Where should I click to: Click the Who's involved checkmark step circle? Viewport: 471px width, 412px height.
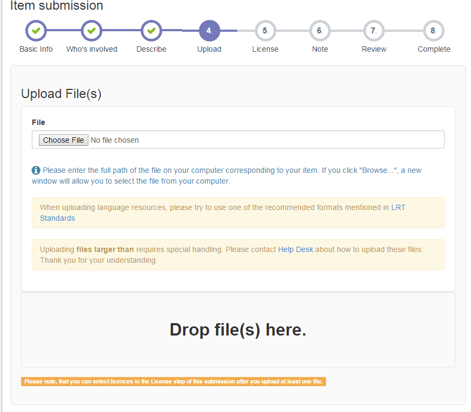click(x=92, y=31)
